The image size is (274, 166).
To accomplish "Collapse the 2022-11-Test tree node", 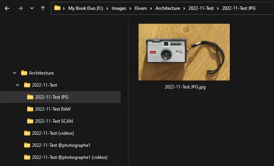I will coord(17,85).
